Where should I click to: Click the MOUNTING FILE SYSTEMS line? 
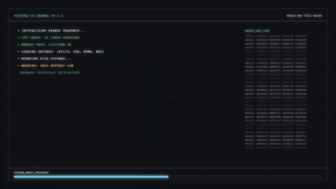point(44,59)
